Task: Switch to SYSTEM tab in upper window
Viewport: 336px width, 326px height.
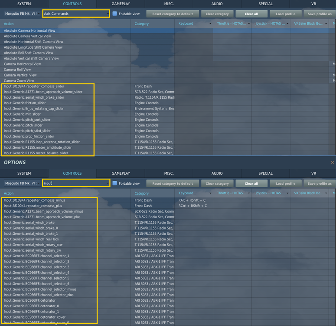Action: (24, 4)
